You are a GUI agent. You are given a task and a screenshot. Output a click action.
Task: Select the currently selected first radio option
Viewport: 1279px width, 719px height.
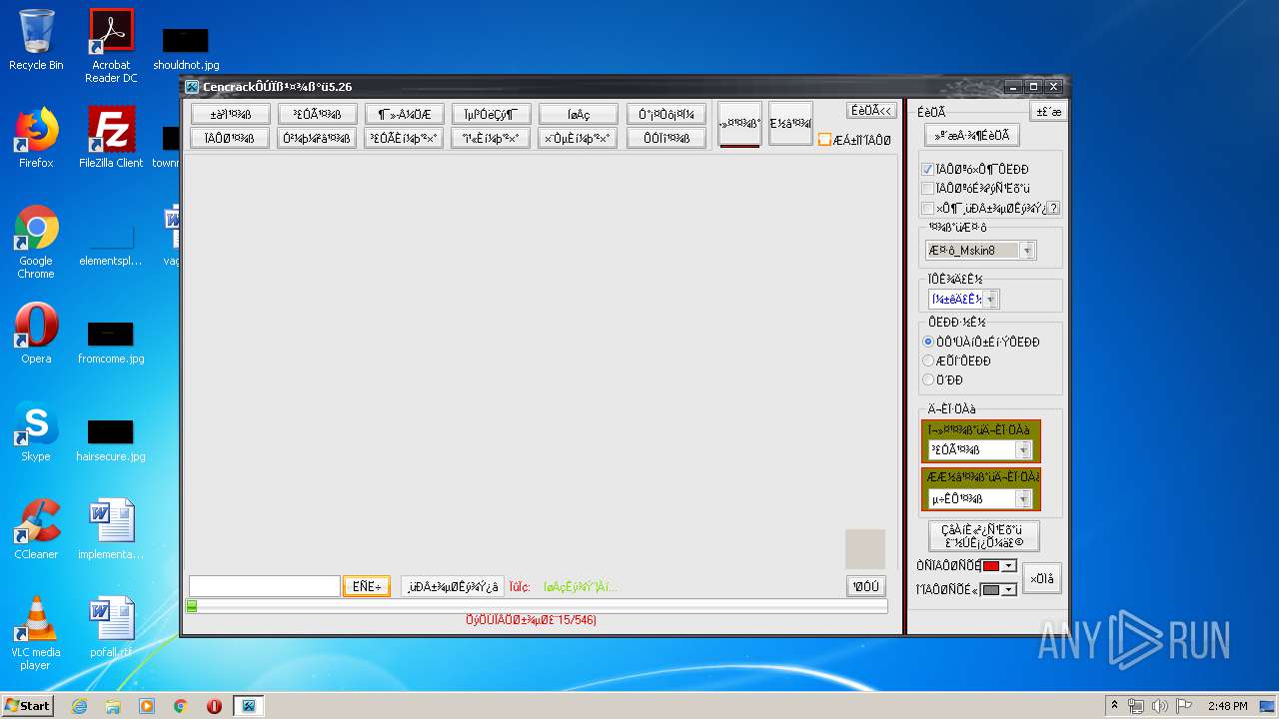point(927,342)
